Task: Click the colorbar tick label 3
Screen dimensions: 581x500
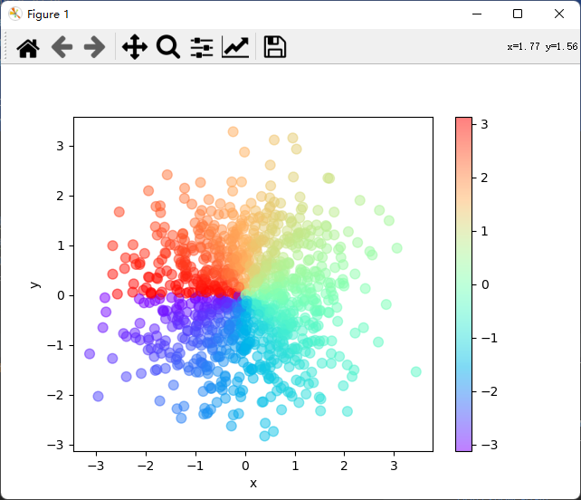Action: tap(484, 124)
